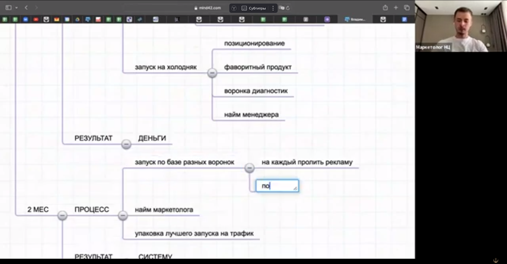507x264 pixels.
Task: Select the на каждый пролить рекламу node
Action: coord(307,162)
